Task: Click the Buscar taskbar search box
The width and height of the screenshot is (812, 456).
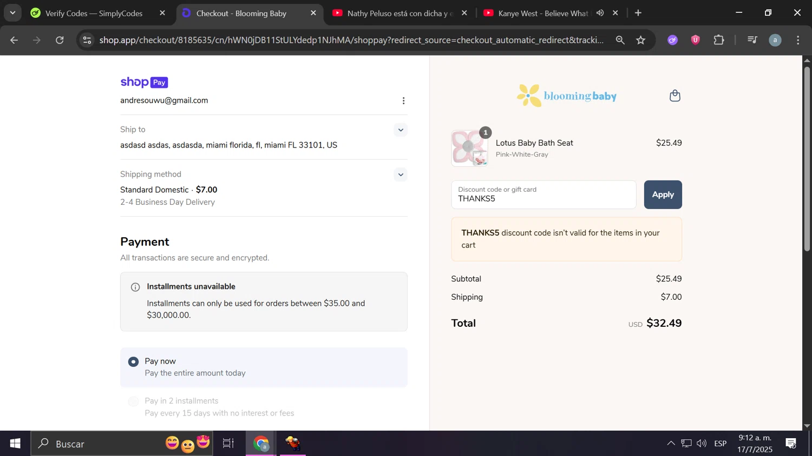Action: [x=122, y=444]
